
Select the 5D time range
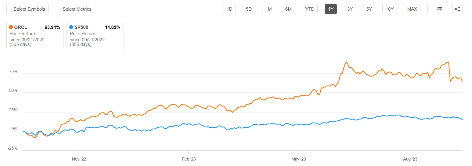249,9
